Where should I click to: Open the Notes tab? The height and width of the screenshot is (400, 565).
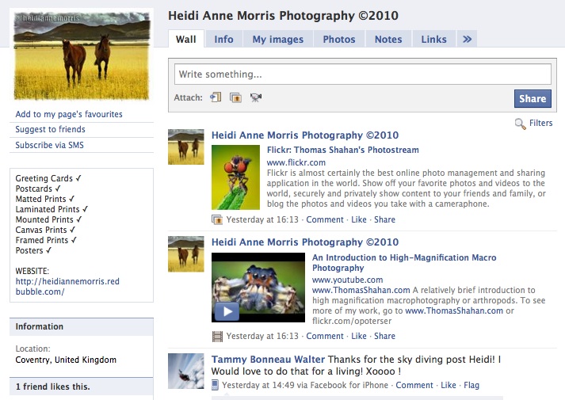pos(388,40)
